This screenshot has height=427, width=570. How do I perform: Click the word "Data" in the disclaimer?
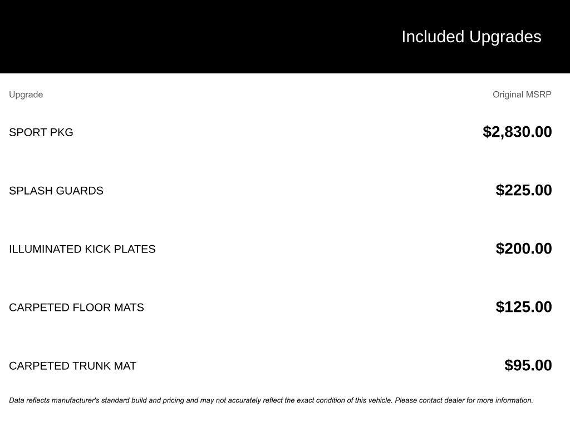(17, 400)
